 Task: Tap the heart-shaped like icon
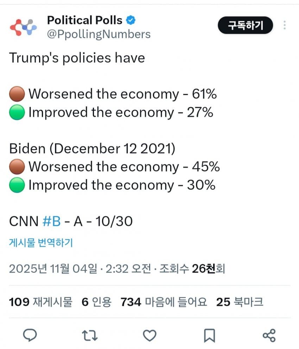coord(150,335)
